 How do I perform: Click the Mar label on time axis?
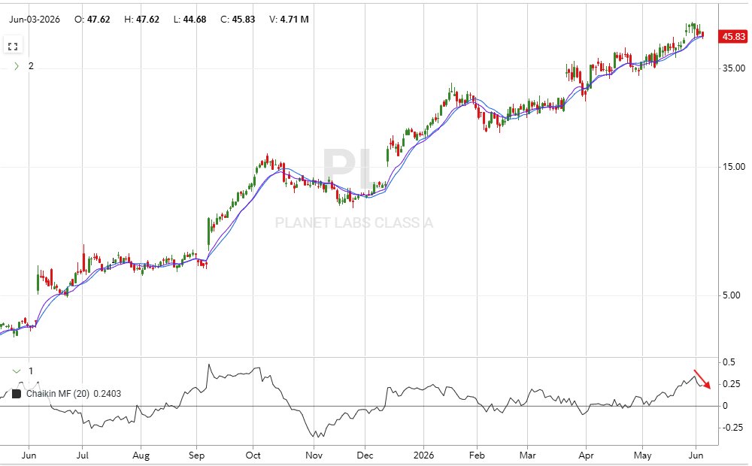pyautogui.click(x=528, y=455)
